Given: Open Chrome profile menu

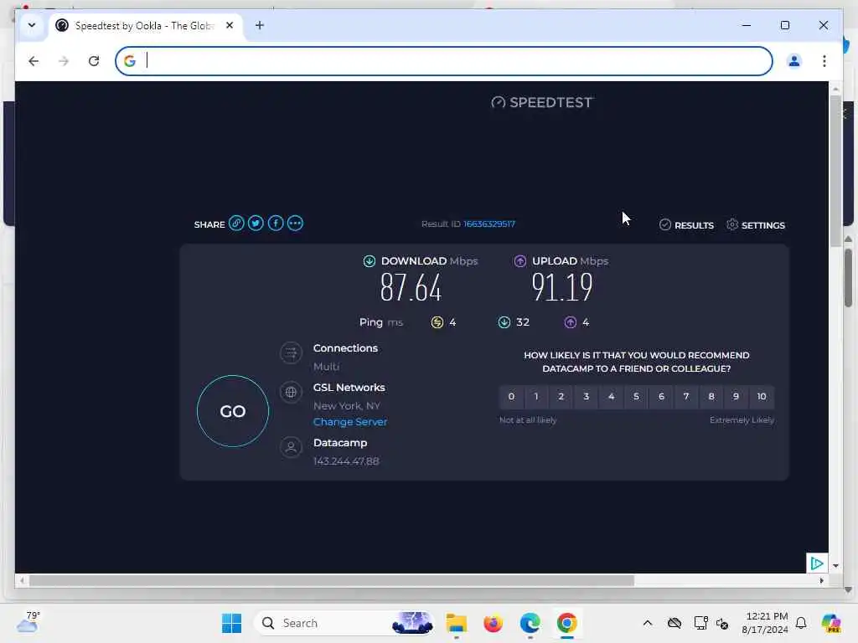Looking at the screenshot, I should 794,60.
